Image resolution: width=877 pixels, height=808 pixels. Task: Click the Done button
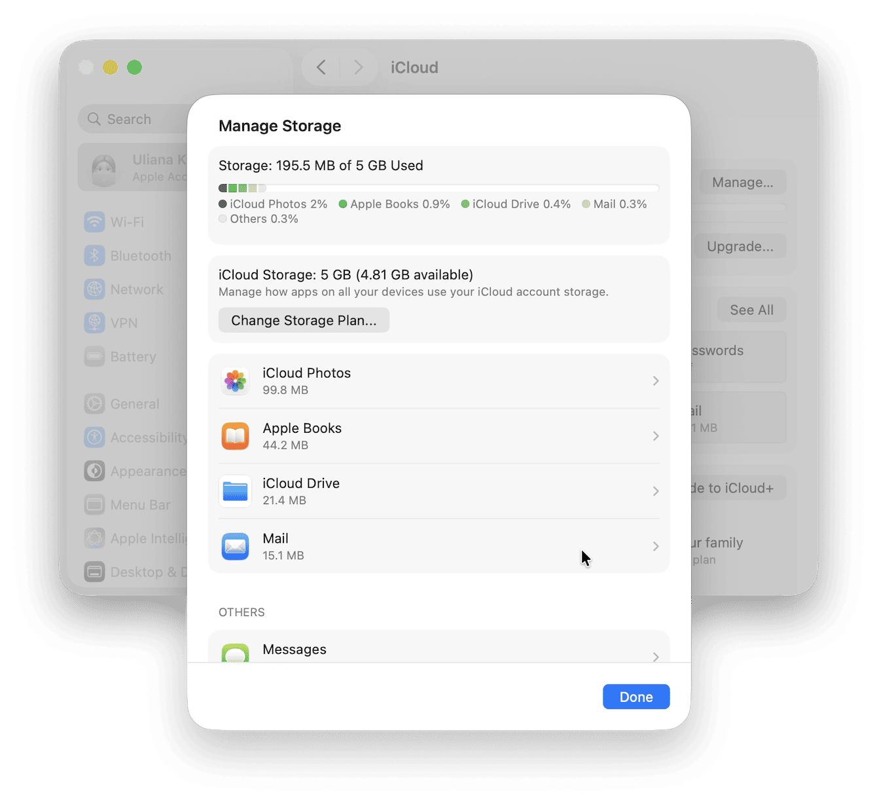[x=635, y=697]
